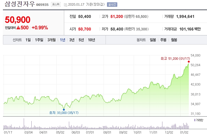The width and height of the screenshot is (207, 140).
Task: Click the 최고 51,200 (01/17) label
Action: [x=175, y=59]
